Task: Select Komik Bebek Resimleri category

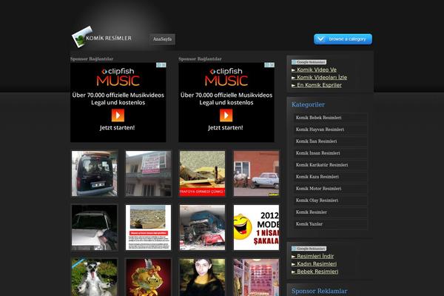Action: coord(330,118)
